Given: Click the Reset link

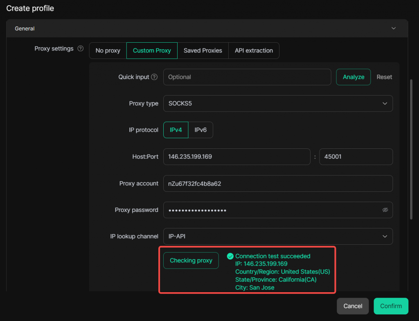Looking at the screenshot, I should tap(384, 77).
